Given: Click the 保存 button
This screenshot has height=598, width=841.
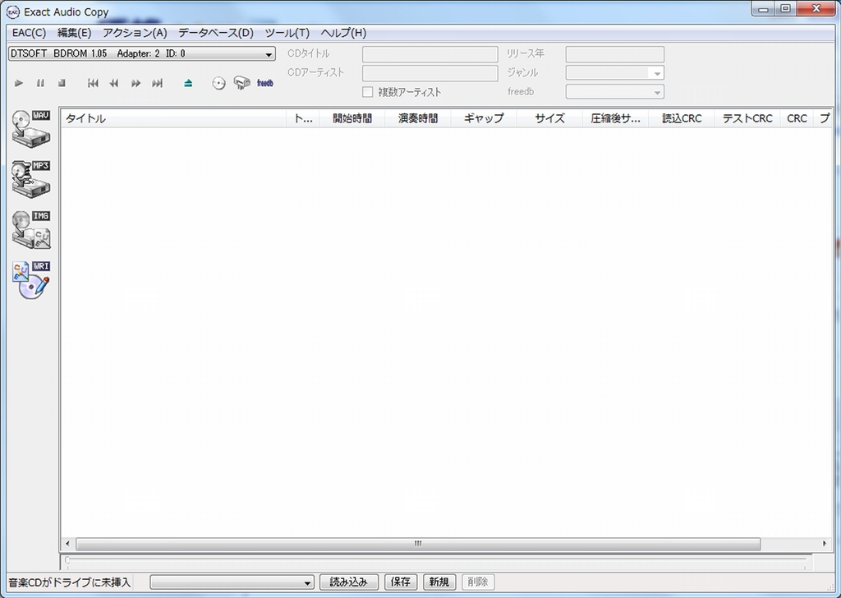Looking at the screenshot, I should click(x=401, y=582).
